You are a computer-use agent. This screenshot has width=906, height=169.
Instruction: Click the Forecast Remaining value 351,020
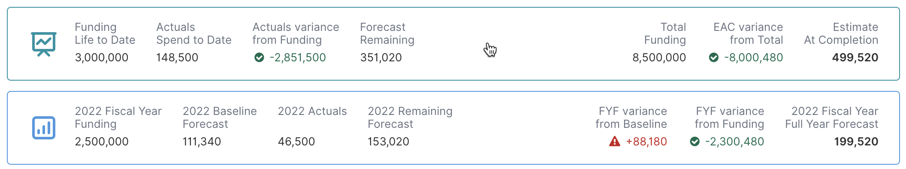click(x=381, y=57)
